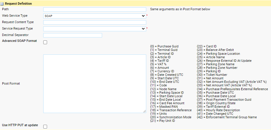Click the '{27} = Parking Zone Name' entry
Viewport: 271px width, 130px height.
216,64
